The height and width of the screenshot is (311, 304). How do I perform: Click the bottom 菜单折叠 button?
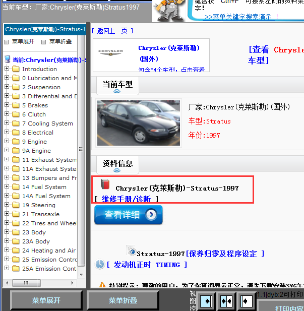[x=123, y=300]
